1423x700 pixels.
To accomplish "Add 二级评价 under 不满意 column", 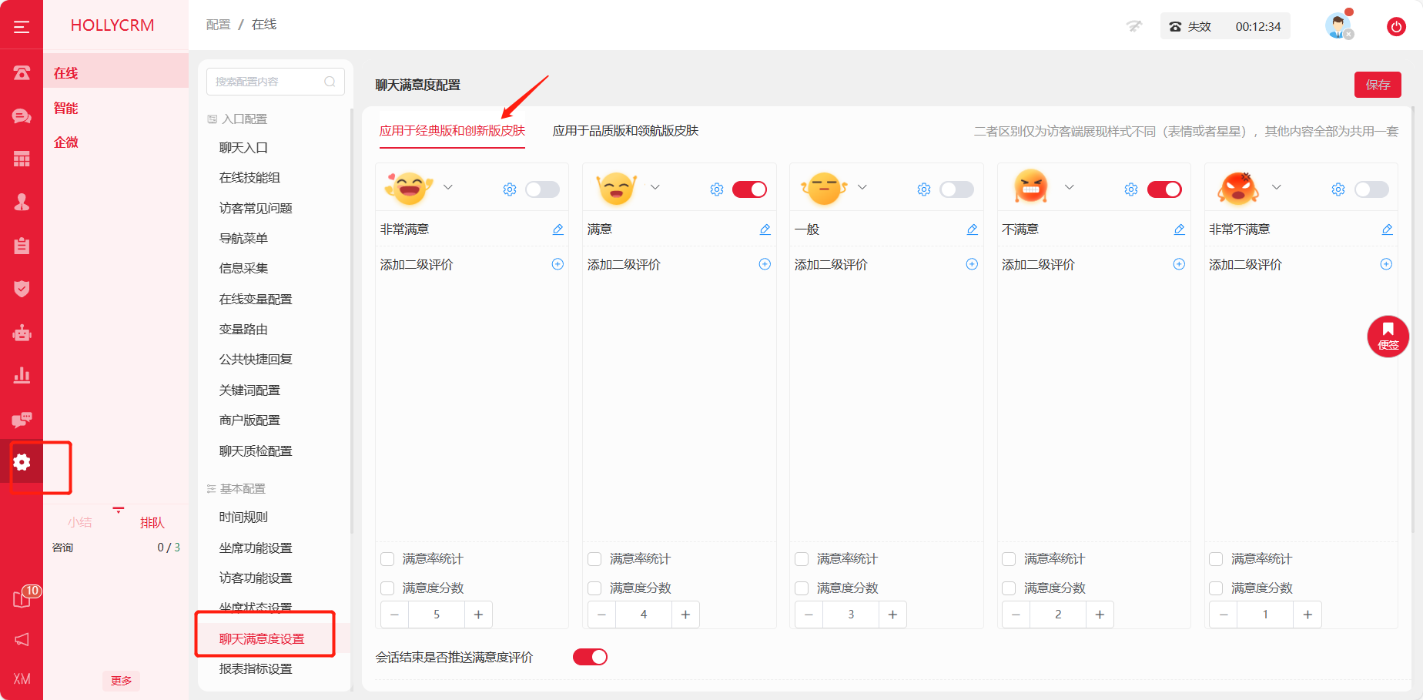I will click(1179, 264).
